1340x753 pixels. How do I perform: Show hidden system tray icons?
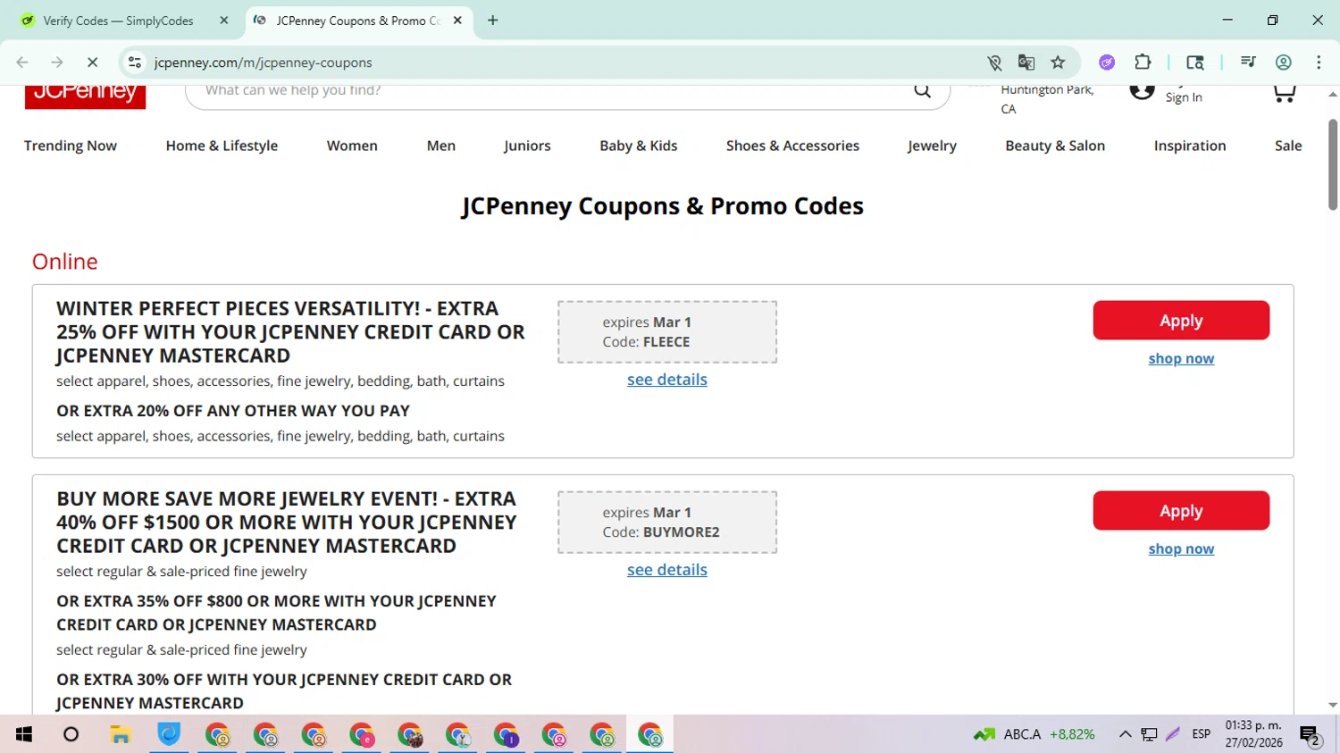coord(1125,734)
